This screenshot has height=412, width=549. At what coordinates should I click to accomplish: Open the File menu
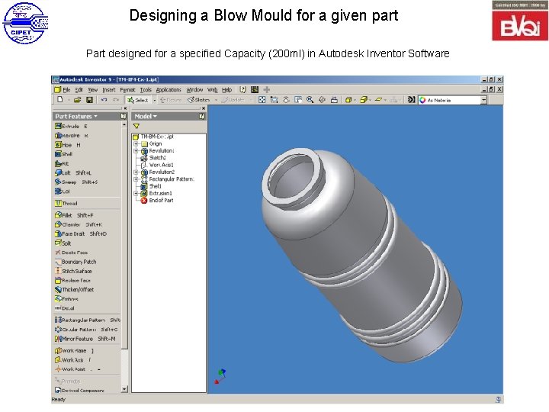click(66, 90)
